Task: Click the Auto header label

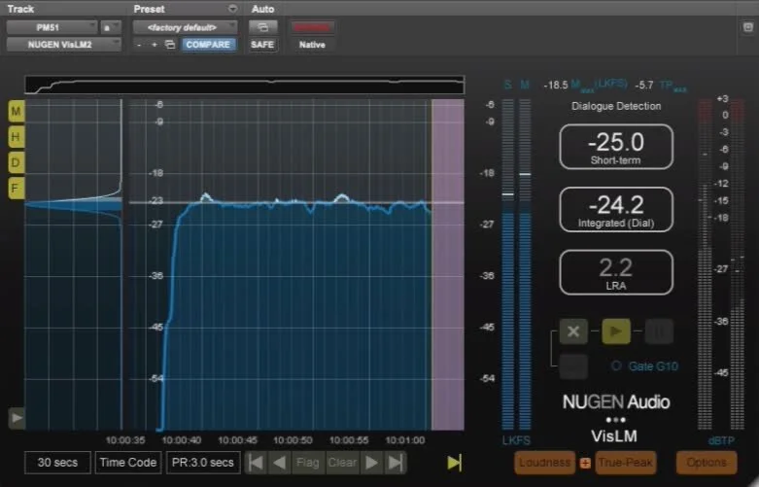Action: (262, 9)
